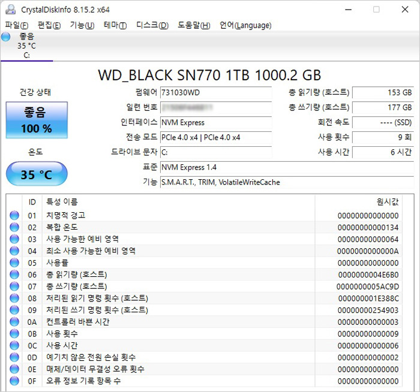The width and height of the screenshot is (420, 392).
Task: Click the rotation rate value ---- (SSD)
Action: pyautogui.click(x=383, y=122)
